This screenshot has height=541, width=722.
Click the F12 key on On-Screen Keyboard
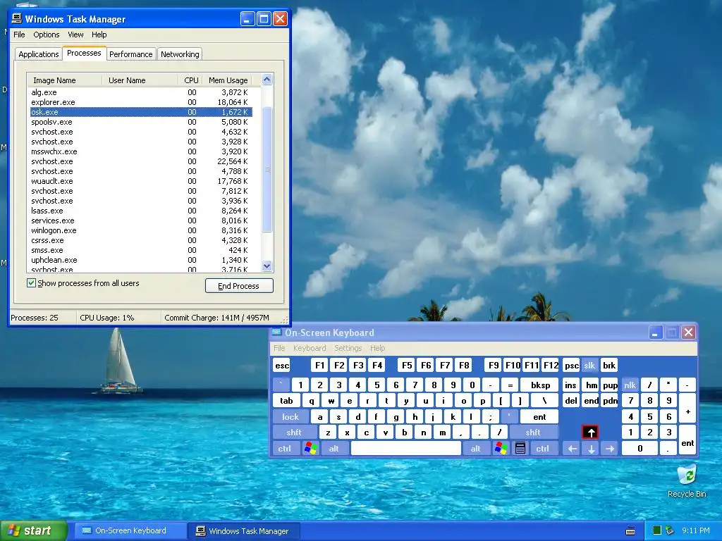click(x=550, y=366)
